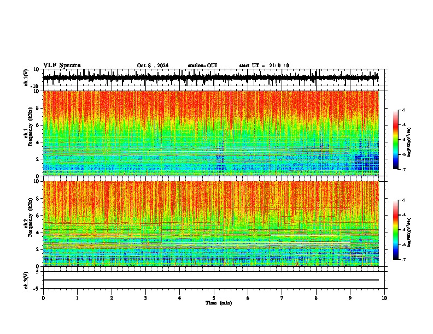Select the date label "Oct. 8 , 2024"

click(153, 65)
